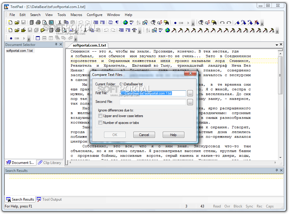Click the horizontal scrollbar right arrow
The image size is (289, 214).
point(275,162)
